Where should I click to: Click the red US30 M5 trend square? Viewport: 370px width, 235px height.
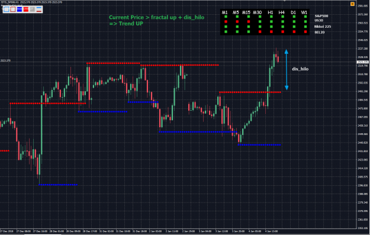pyautogui.click(x=237, y=22)
